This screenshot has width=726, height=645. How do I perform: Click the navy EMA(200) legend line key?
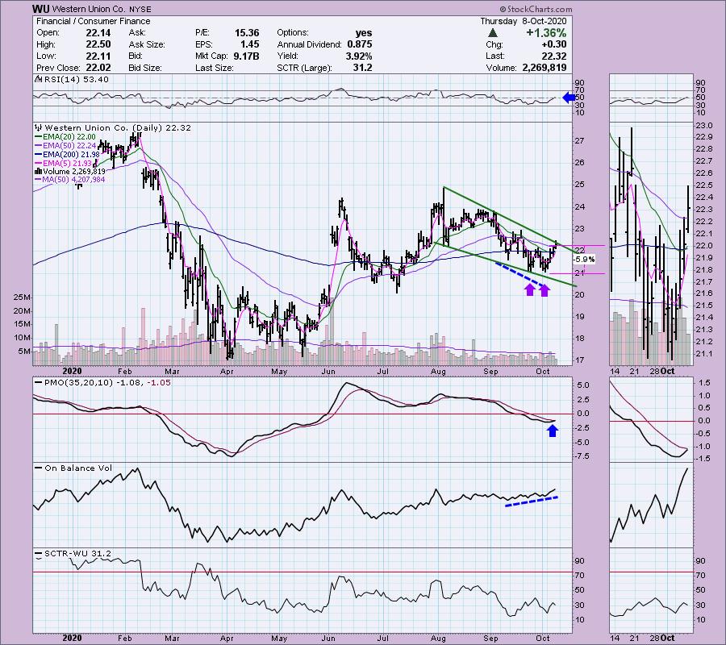[x=39, y=155]
